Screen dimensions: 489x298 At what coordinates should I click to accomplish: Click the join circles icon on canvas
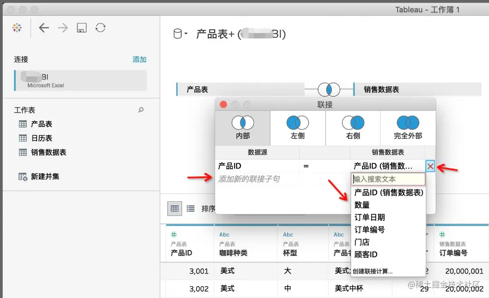coord(329,90)
